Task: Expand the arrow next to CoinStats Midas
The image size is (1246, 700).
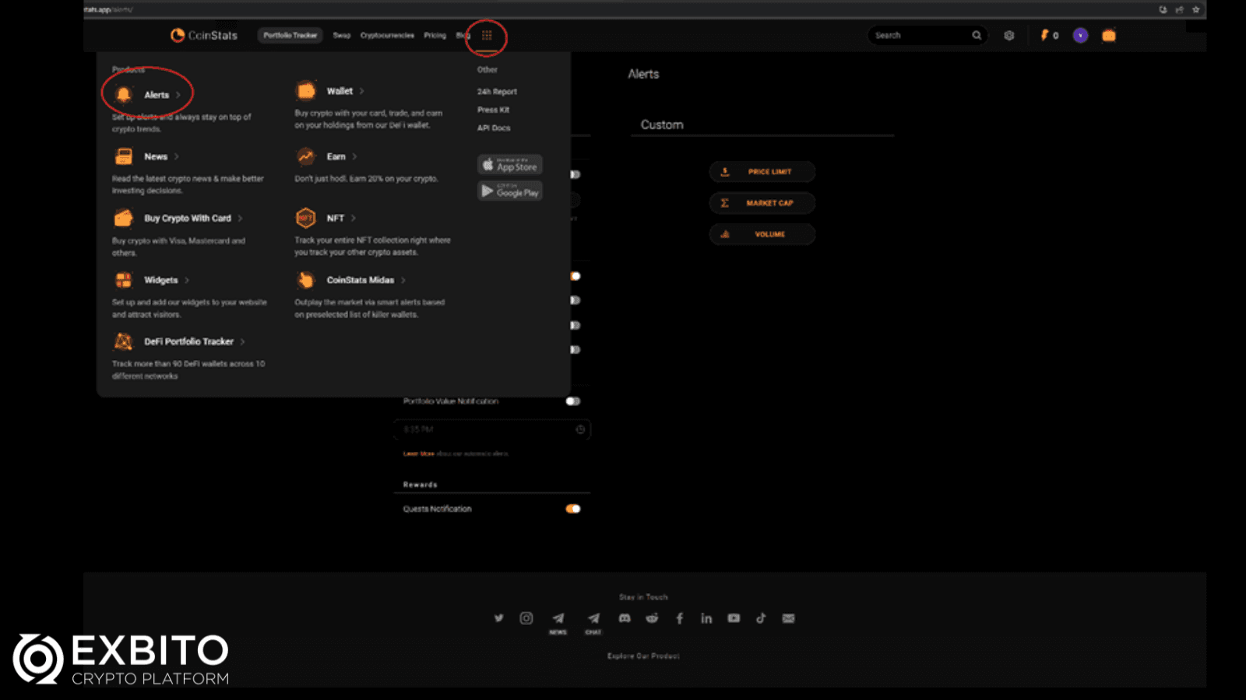Action: pyautogui.click(x=403, y=280)
